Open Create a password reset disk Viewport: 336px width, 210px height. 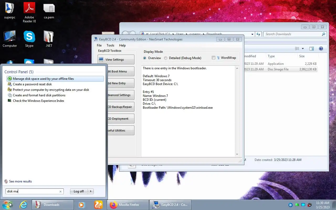coord(55,84)
